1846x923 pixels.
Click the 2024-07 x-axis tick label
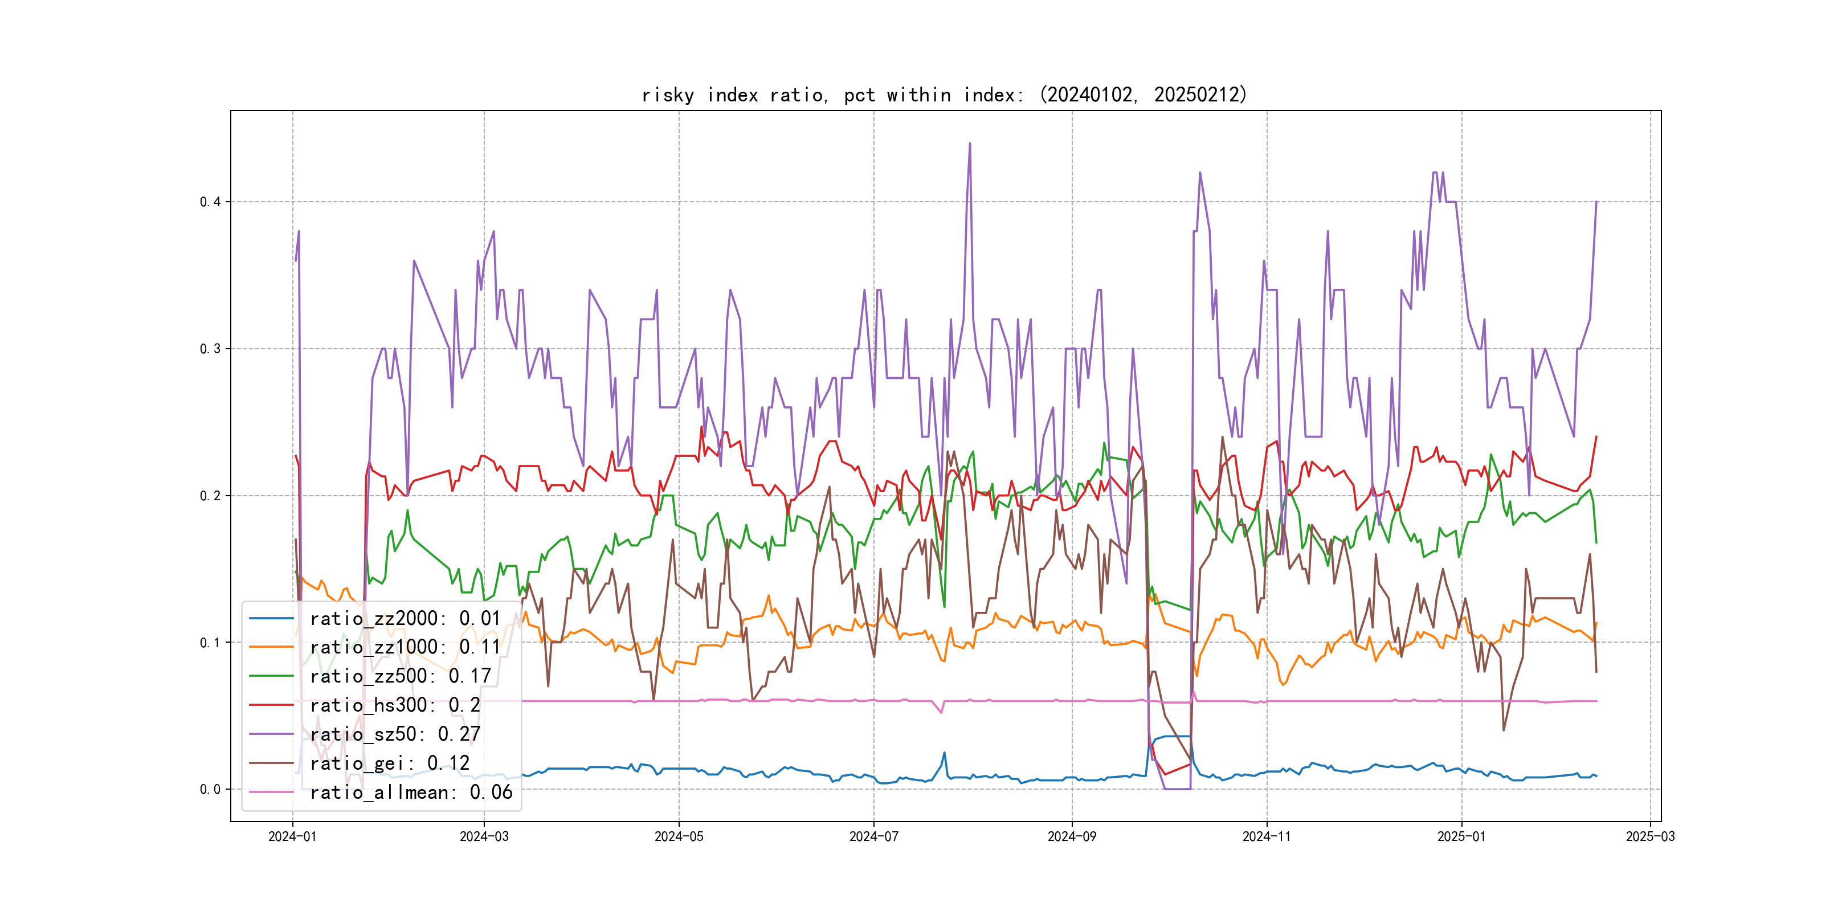(x=873, y=836)
